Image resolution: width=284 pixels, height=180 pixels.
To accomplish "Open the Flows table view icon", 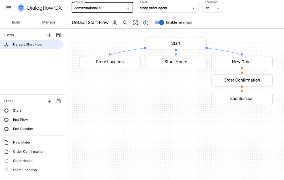I will [59, 35].
